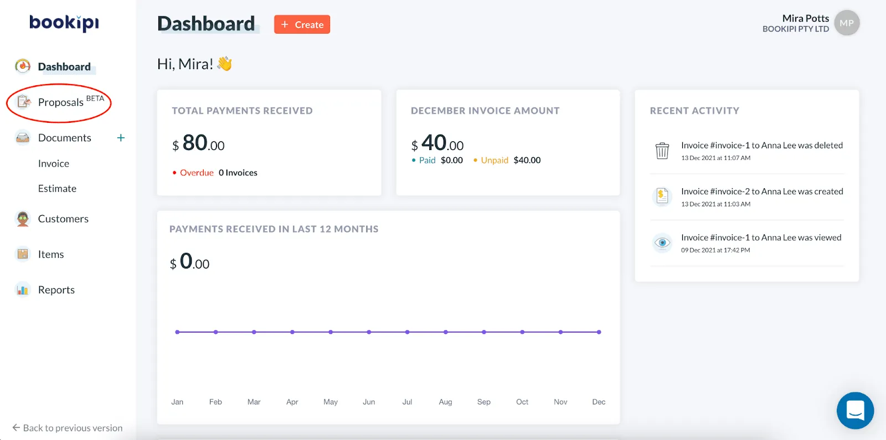Click the Mira Potts account name
The height and width of the screenshot is (440, 886).
[x=806, y=18]
